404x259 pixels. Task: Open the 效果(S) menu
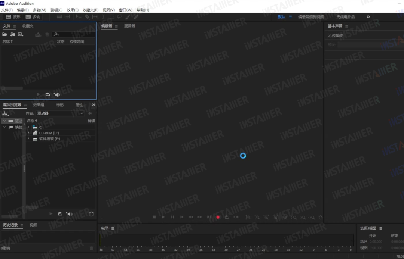(73, 10)
